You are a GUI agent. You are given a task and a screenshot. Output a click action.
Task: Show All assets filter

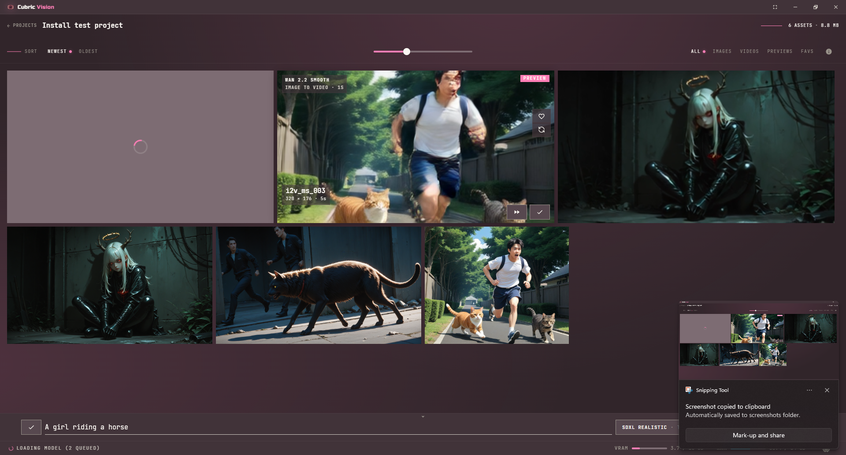pyautogui.click(x=696, y=52)
